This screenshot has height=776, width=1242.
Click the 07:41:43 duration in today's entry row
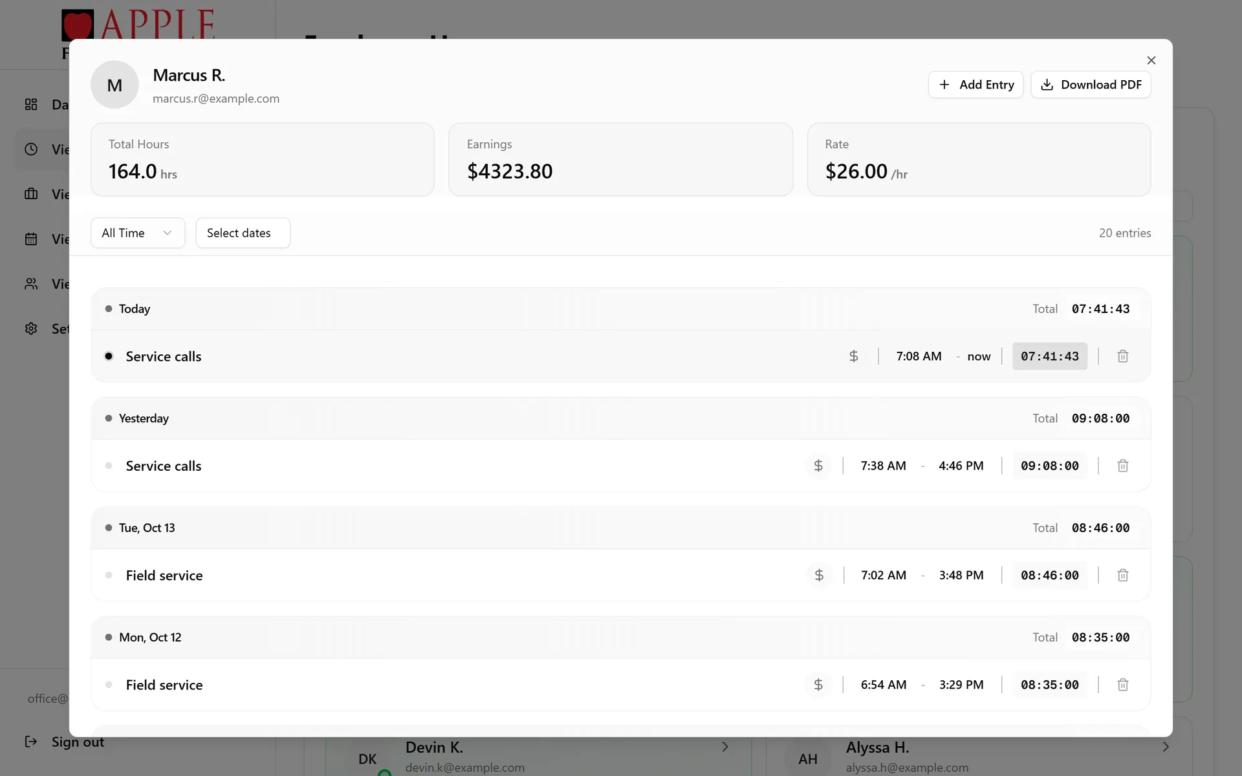point(1050,356)
